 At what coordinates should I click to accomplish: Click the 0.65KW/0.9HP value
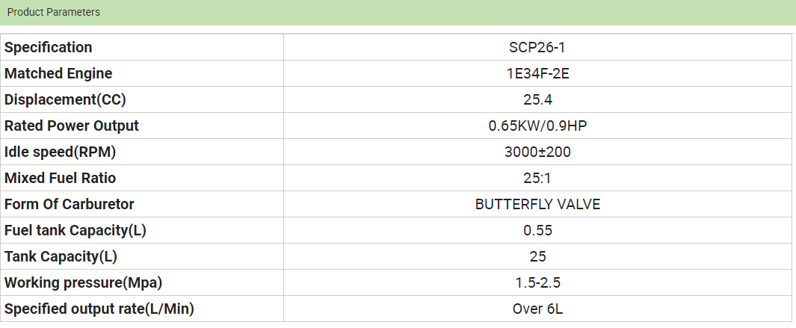537,126
